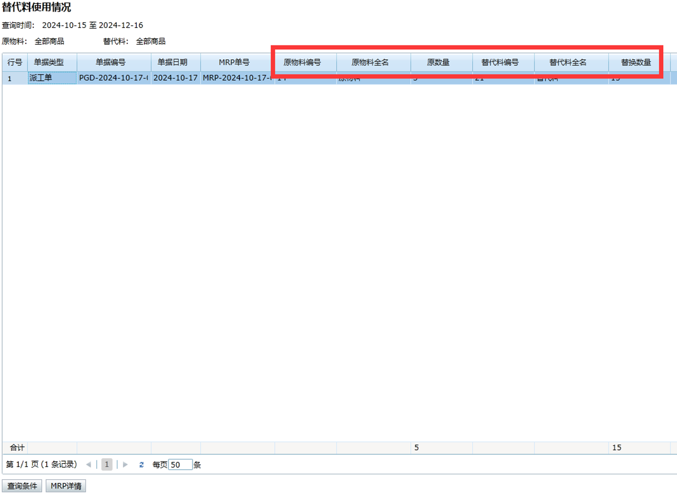
Task: Sort by the 原物料编号 column header
Action: coord(305,63)
